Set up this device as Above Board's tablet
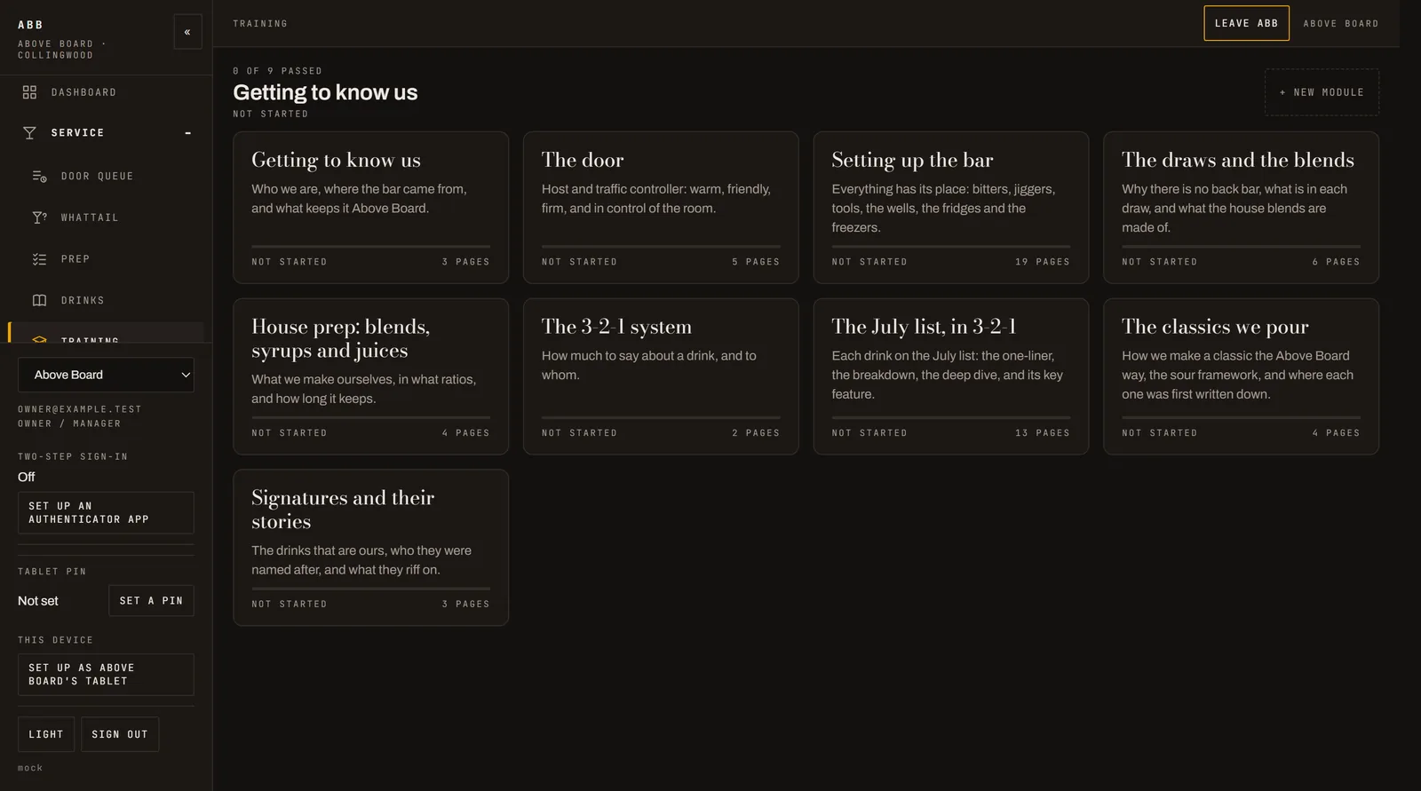The image size is (1421, 791). 106,675
